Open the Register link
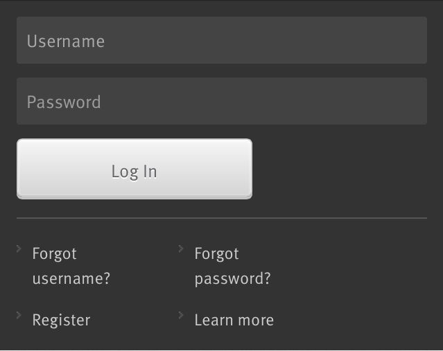Screen dimensions: 443x351 click(61, 321)
